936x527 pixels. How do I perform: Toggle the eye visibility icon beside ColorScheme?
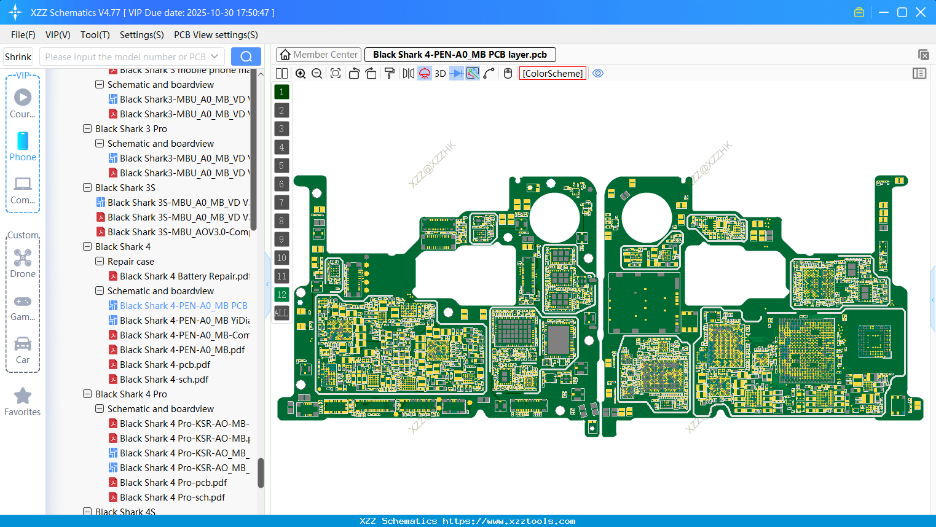598,73
